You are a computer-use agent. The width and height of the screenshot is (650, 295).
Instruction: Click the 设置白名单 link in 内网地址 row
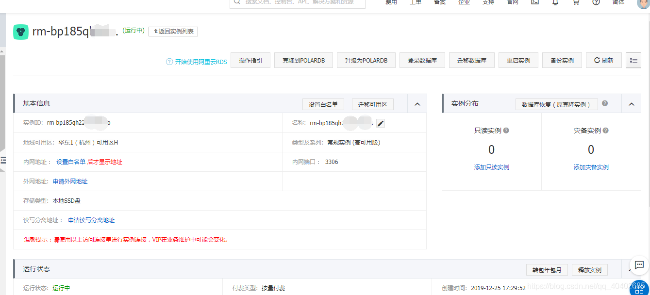pyautogui.click(x=71, y=162)
